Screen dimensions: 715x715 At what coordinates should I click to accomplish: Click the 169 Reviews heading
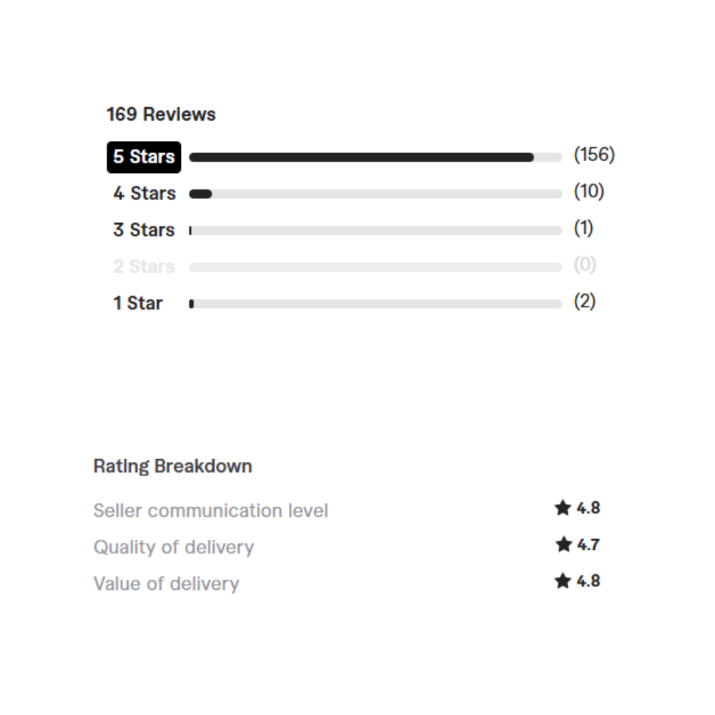pyautogui.click(x=161, y=114)
